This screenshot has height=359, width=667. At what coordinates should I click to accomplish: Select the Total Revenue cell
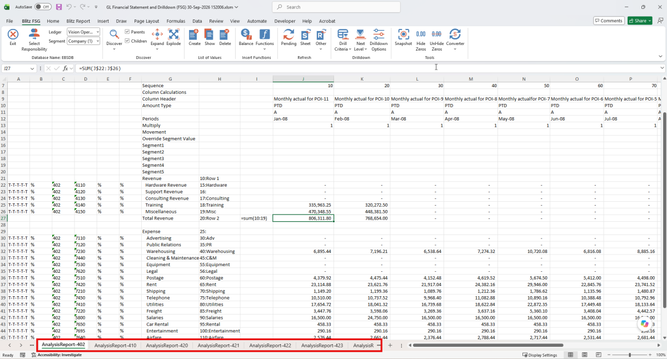(170, 218)
